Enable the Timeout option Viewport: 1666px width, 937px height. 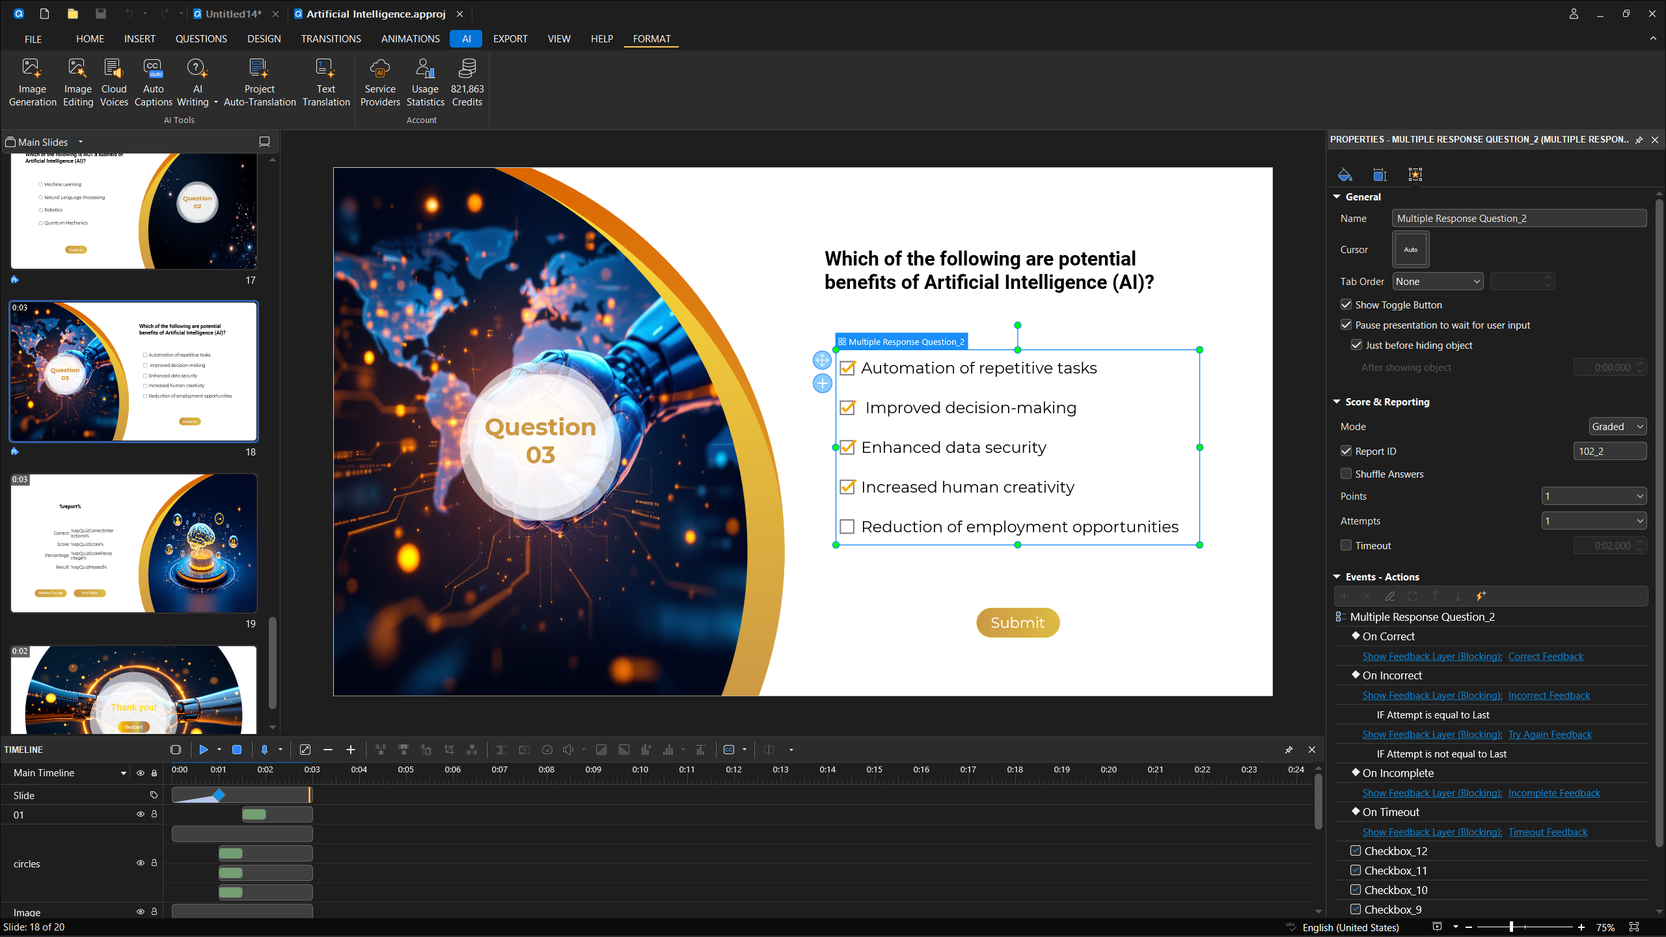coord(1346,545)
